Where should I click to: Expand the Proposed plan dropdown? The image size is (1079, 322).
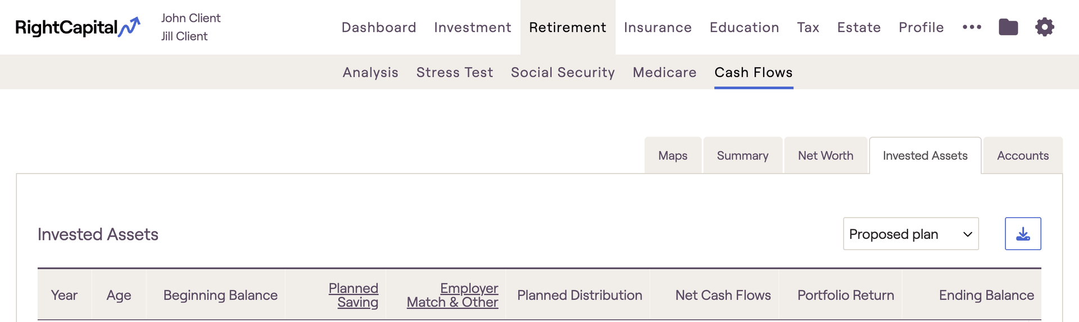click(910, 234)
